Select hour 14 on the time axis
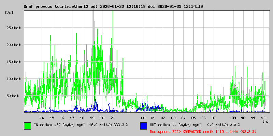 [x=42, y=118]
